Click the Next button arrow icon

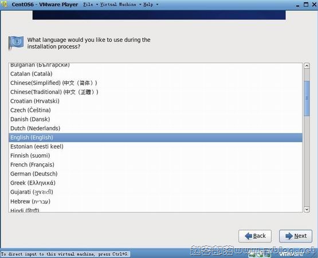289,236
